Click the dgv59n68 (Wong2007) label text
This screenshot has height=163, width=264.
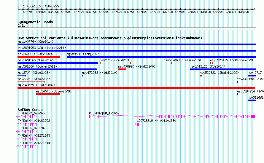(x=84, y=54)
